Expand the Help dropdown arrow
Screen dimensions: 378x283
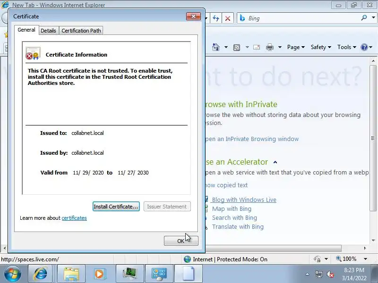coord(371,47)
